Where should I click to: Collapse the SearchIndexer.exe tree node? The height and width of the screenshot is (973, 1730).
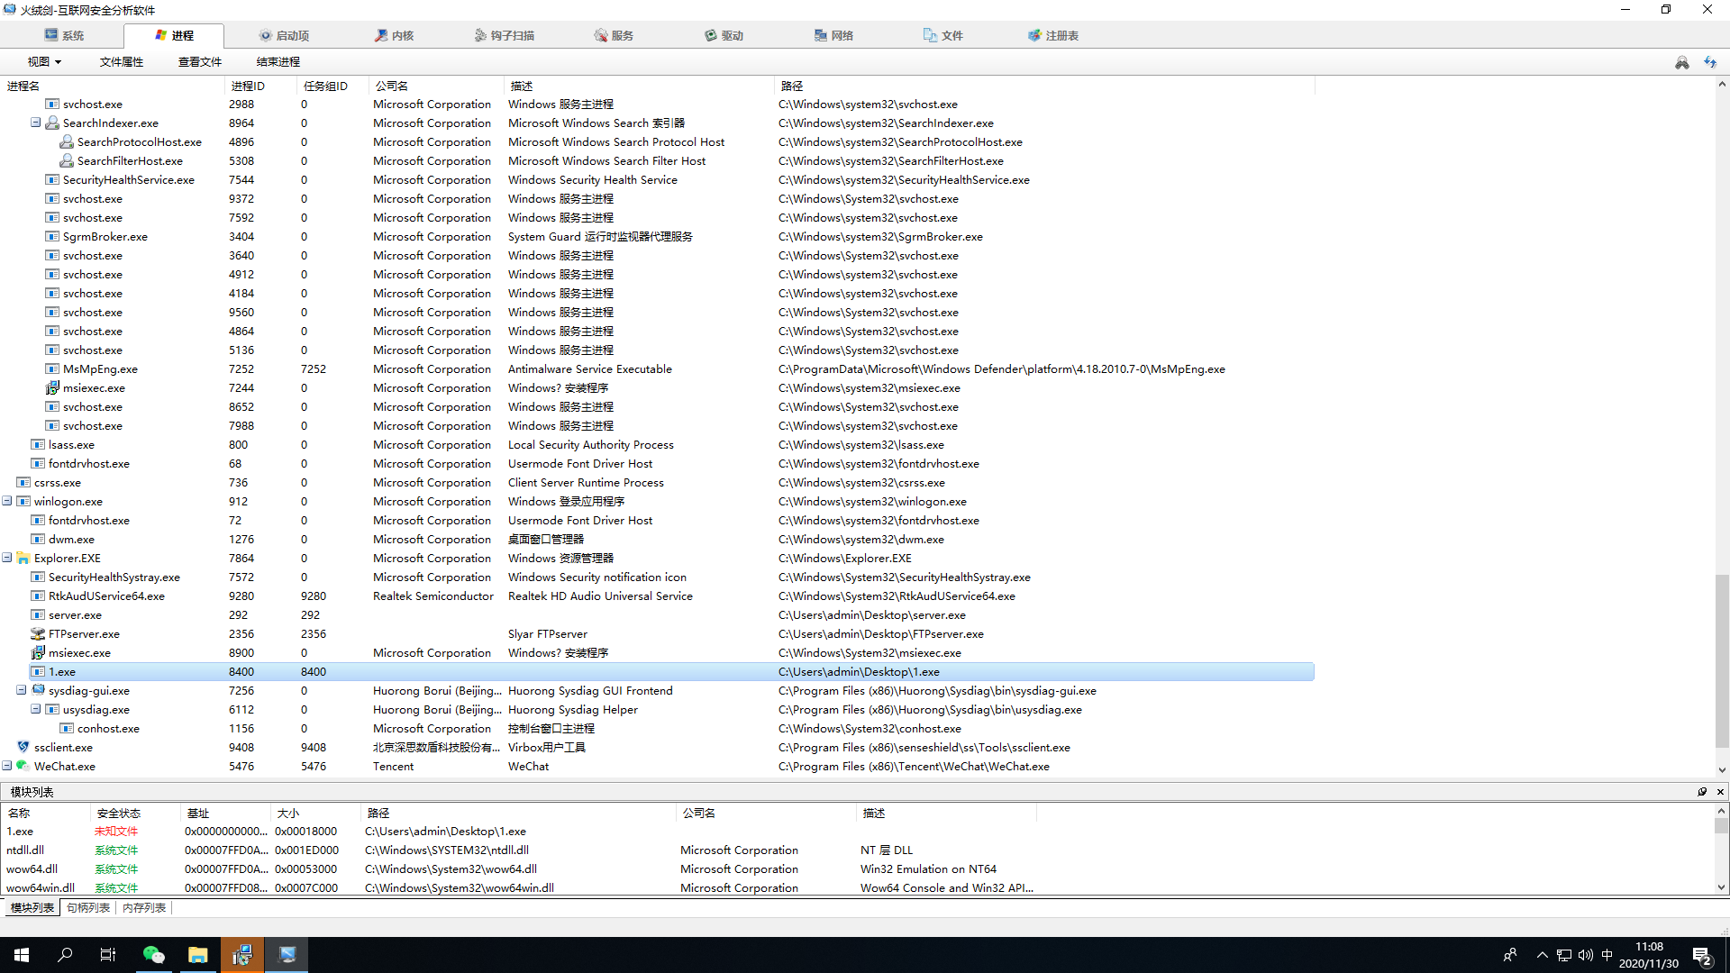36,123
